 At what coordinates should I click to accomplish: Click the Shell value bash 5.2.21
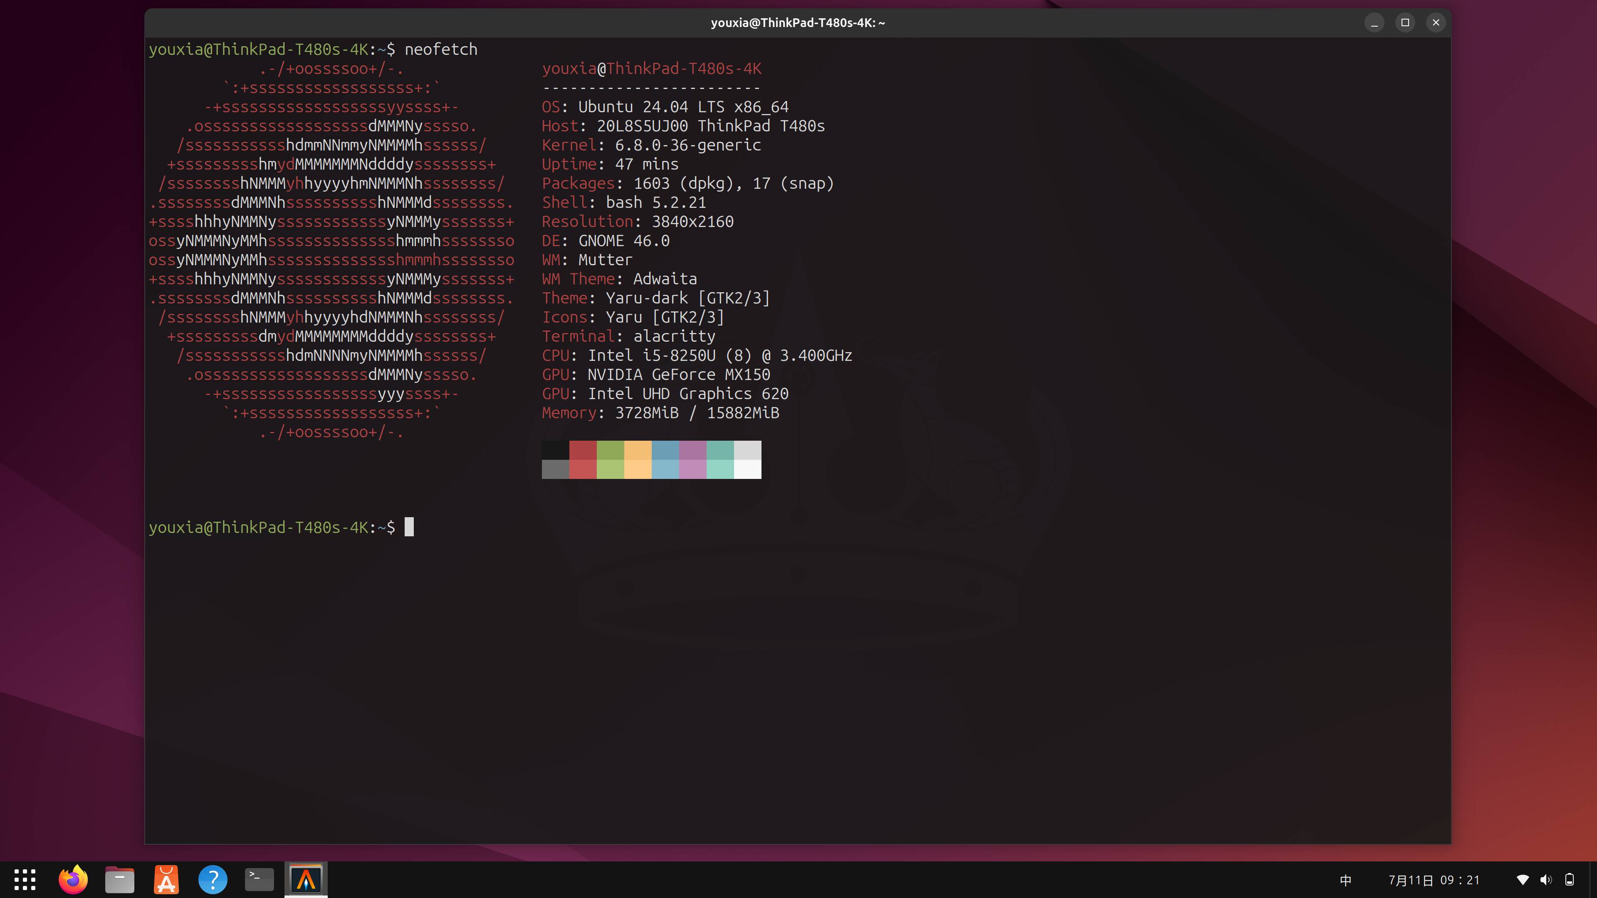click(x=656, y=202)
